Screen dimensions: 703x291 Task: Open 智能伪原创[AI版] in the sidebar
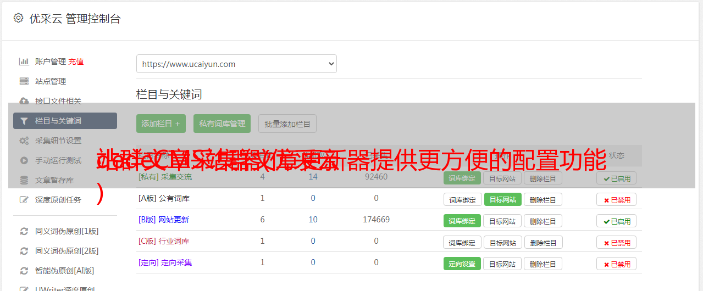point(65,271)
